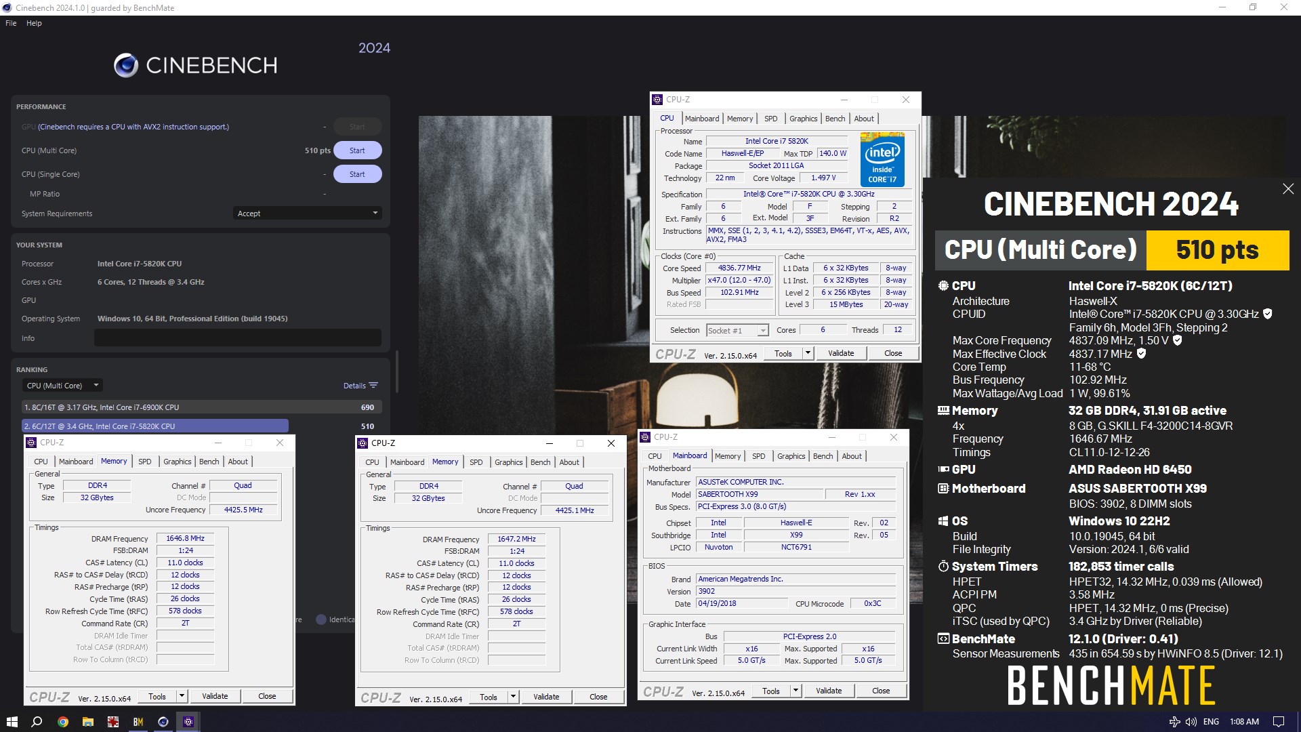Select the highlighted i7-5820K ranking bar
Image resolution: width=1301 pixels, height=732 pixels.
pyautogui.click(x=155, y=426)
